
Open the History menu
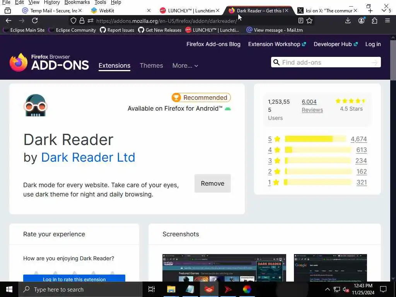click(x=52, y=2)
